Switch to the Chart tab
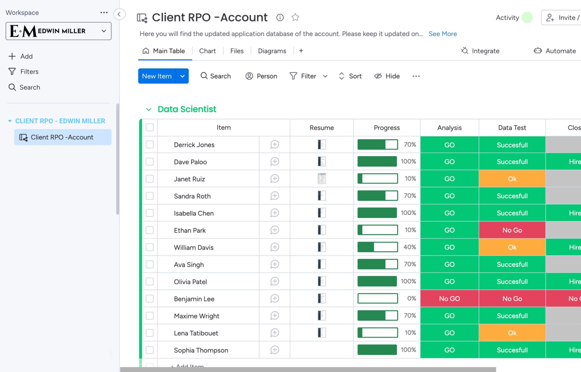Screen dimensions: 581x372 tap(207, 51)
